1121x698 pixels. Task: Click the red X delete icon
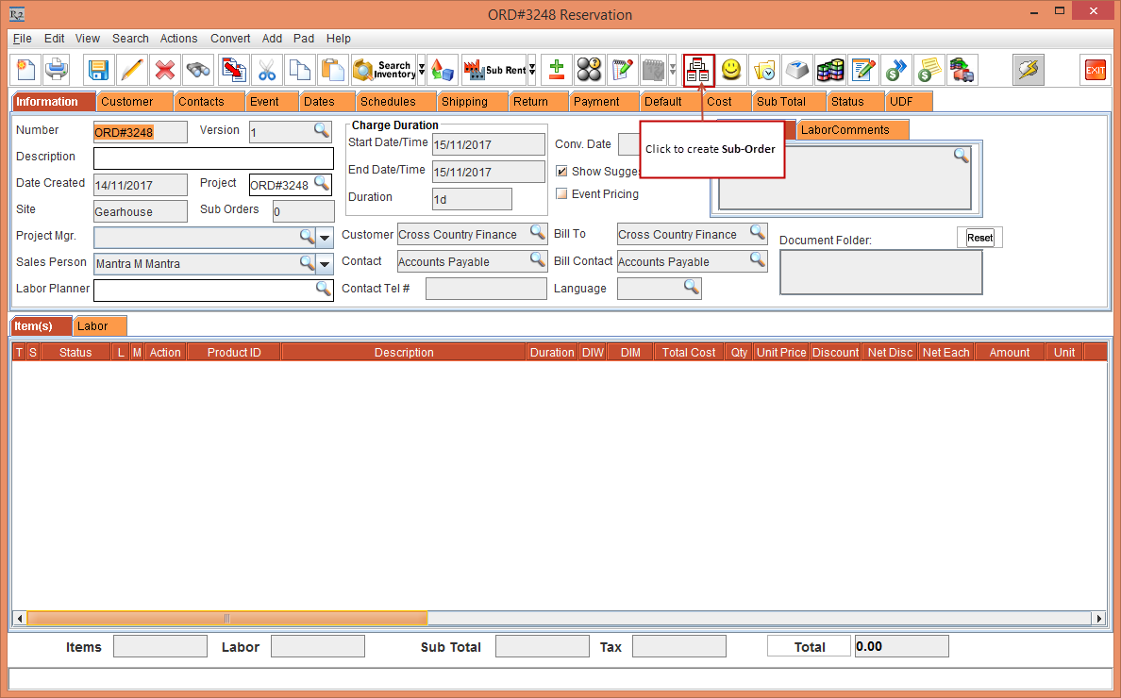tap(165, 70)
